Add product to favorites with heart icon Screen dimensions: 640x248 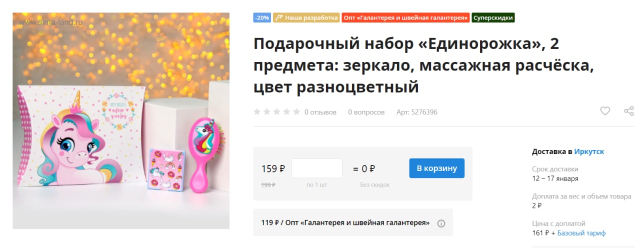[x=605, y=111]
